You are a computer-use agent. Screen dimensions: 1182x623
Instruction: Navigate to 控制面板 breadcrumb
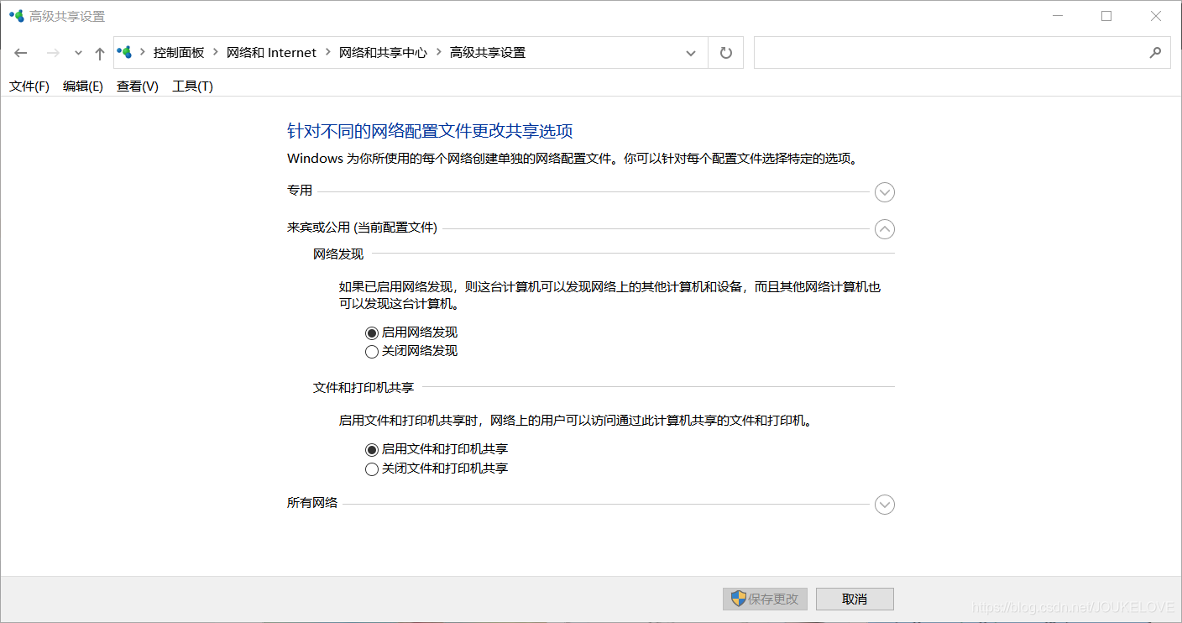(179, 52)
